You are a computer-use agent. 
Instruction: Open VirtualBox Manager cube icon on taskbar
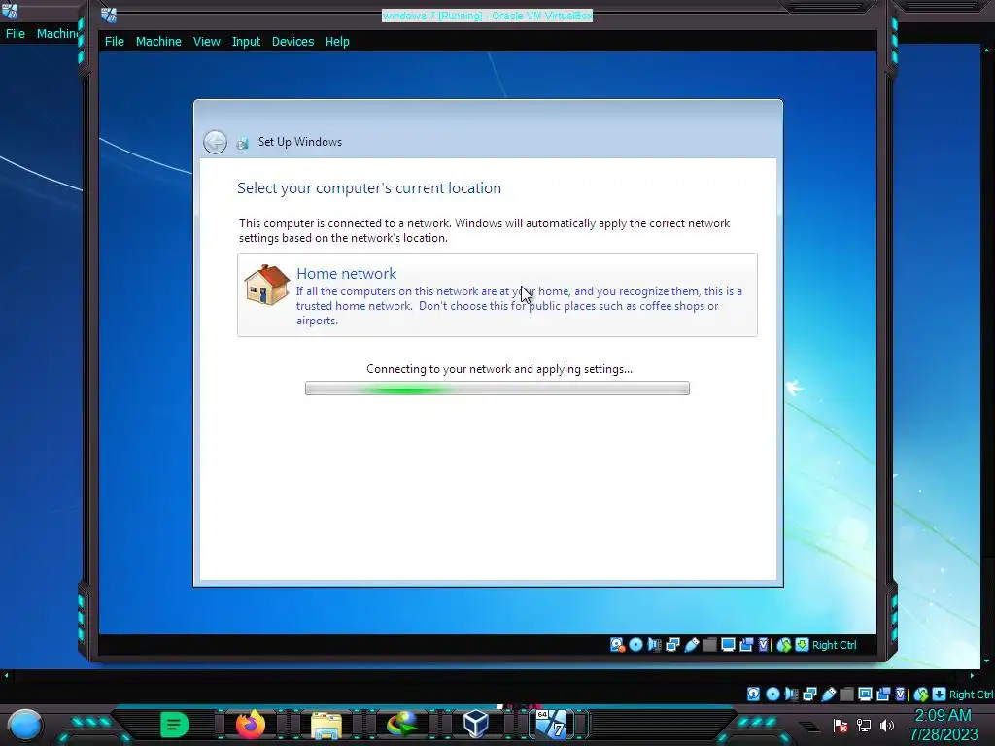click(x=476, y=725)
